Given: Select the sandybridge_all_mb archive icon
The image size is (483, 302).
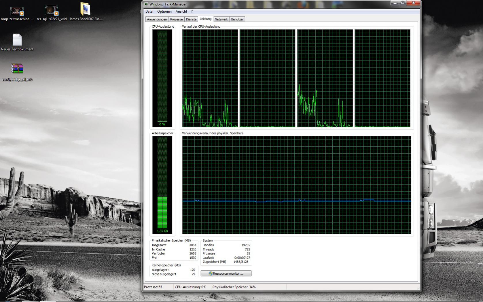Looking at the screenshot, I should tap(17, 69).
